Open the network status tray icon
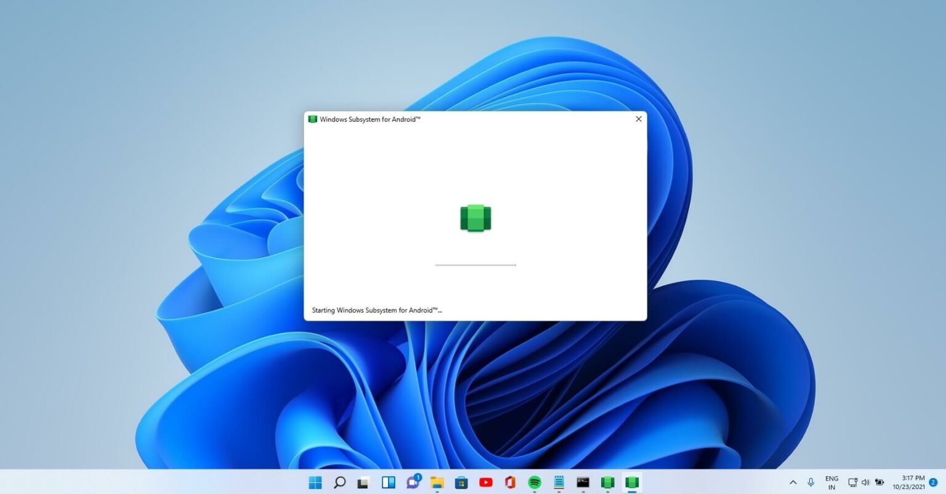 coord(853,482)
